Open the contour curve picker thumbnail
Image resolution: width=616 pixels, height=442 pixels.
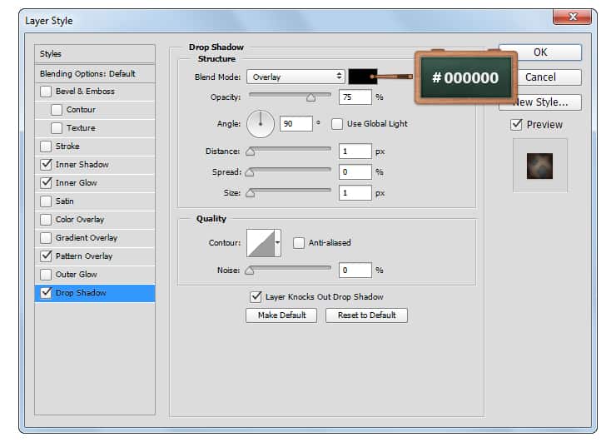pos(261,243)
